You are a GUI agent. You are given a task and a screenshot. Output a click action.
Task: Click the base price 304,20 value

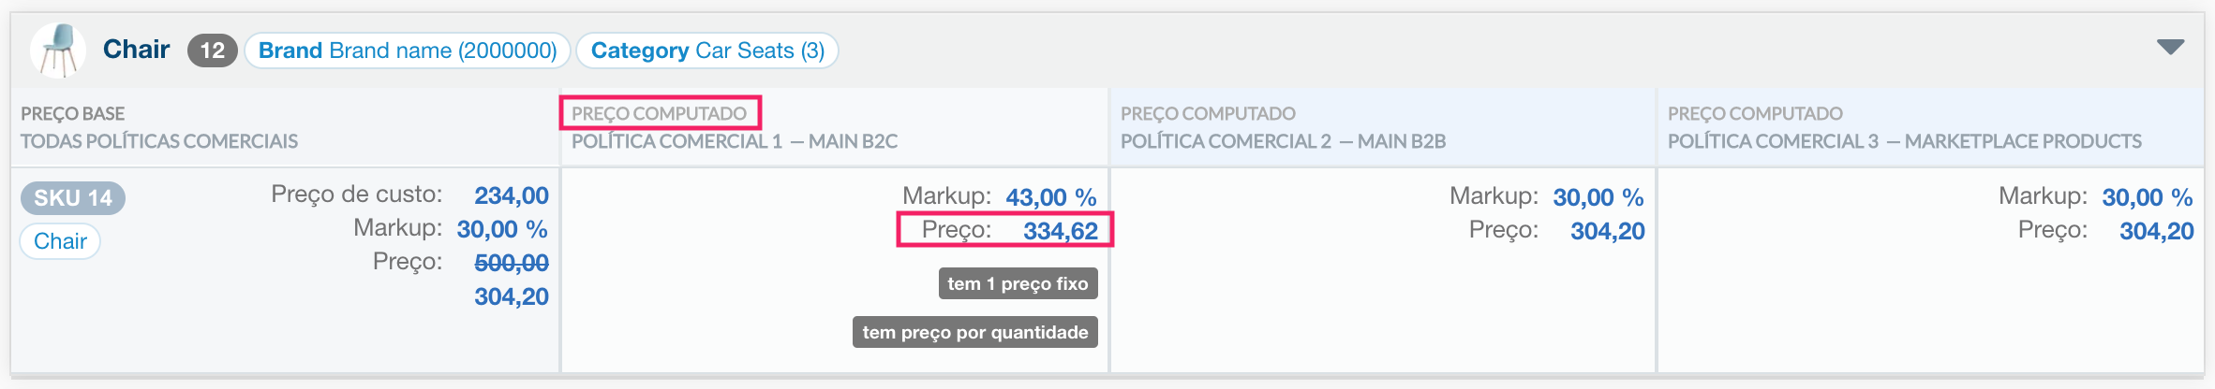tap(511, 296)
